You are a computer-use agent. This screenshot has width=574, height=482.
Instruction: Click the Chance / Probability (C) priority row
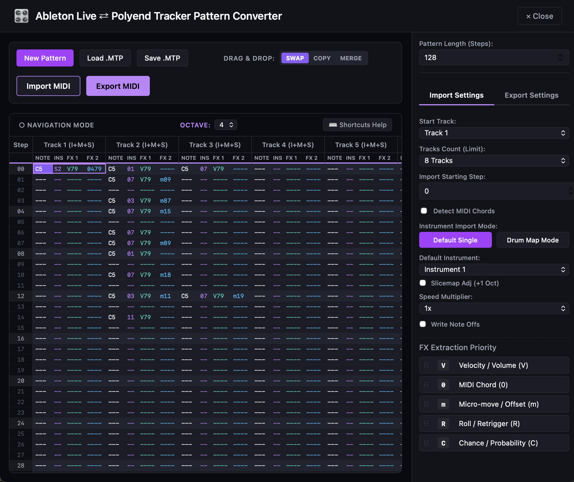pyautogui.click(x=494, y=443)
